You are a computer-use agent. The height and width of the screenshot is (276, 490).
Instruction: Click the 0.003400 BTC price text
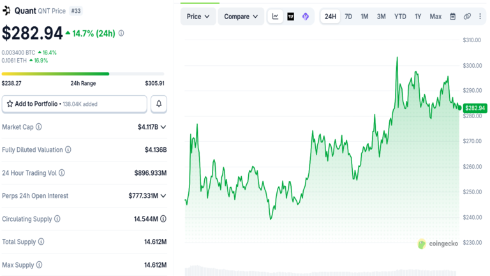[x=19, y=52]
